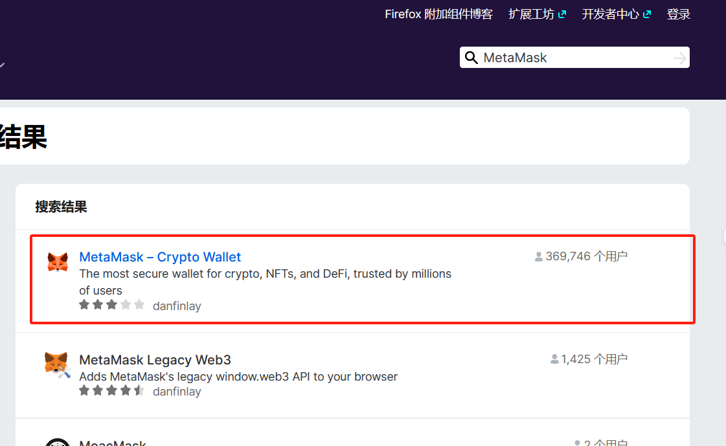Screen dimensions: 726x446
Task: Click danfinlay author under Legacy Web3
Action: (x=177, y=392)
